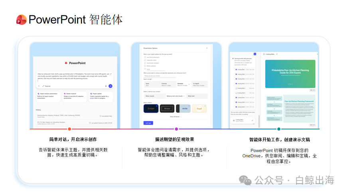The image size is (345, 194).
Task: Pick the Pearl theme swatch
Action: (199, 108)
